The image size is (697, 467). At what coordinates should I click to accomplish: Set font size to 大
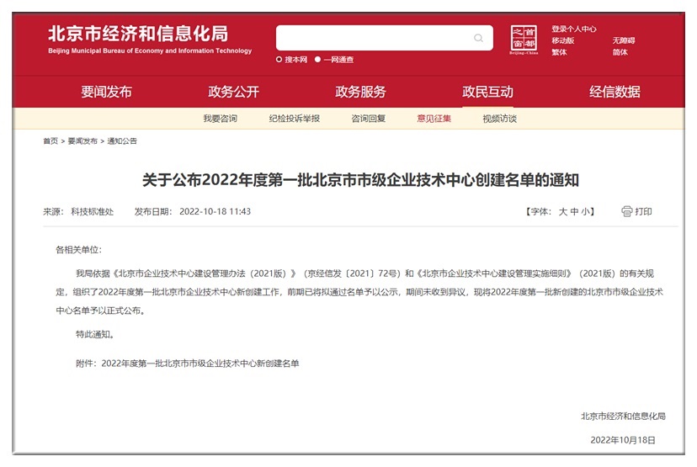point(563,211)
